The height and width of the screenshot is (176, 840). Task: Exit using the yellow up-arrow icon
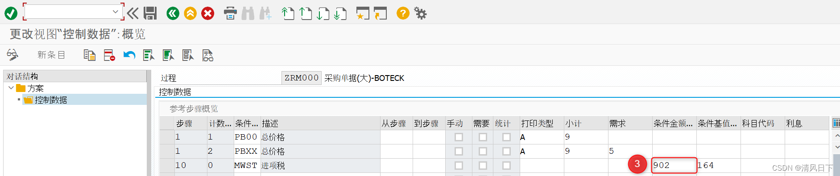coord(190,13)
